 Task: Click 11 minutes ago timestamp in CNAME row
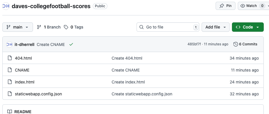pos(245,70)
